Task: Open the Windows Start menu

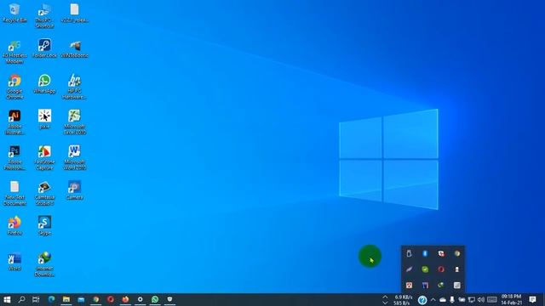Action: click(x=7, y=299)
